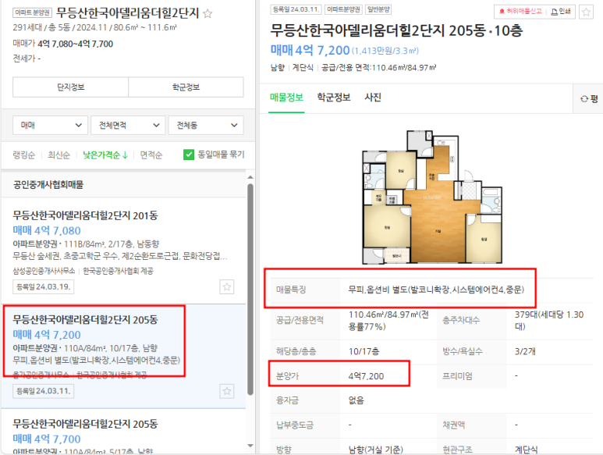Toggle 동일매물 묶기 checkbox
The image size is (603, 455).
pyautogui.click(x=189, y=155)
